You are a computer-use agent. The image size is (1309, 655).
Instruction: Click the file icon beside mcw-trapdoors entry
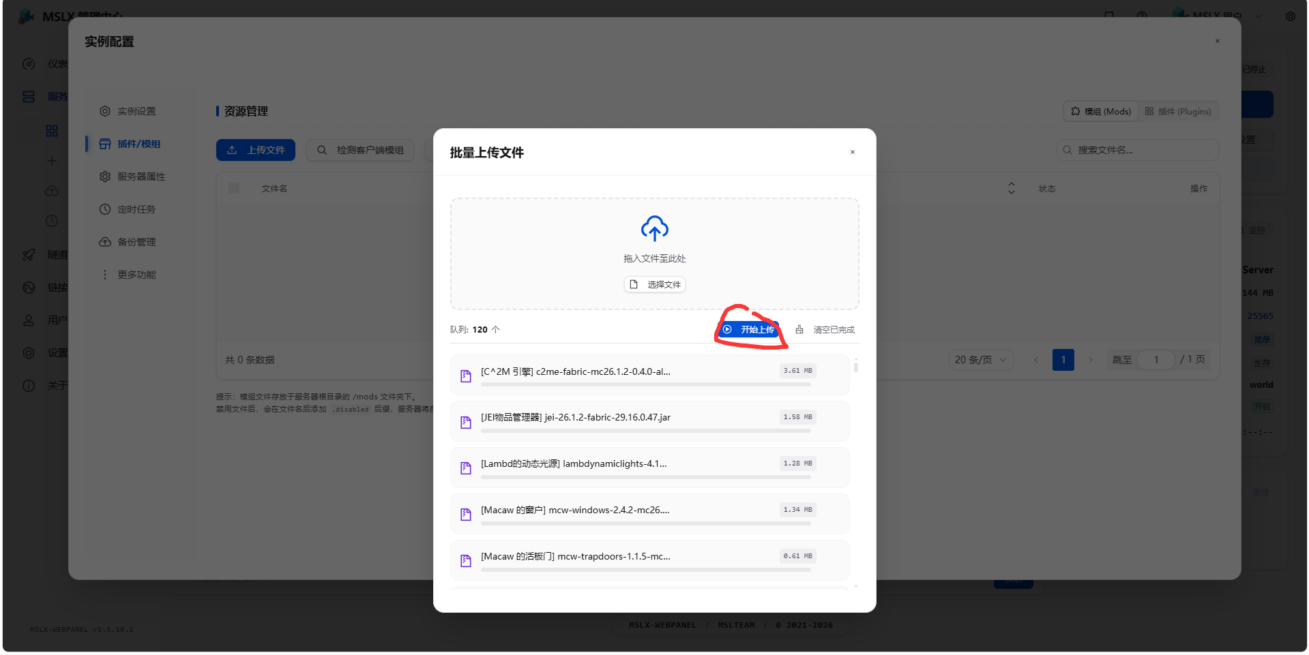tap(466, 561)
